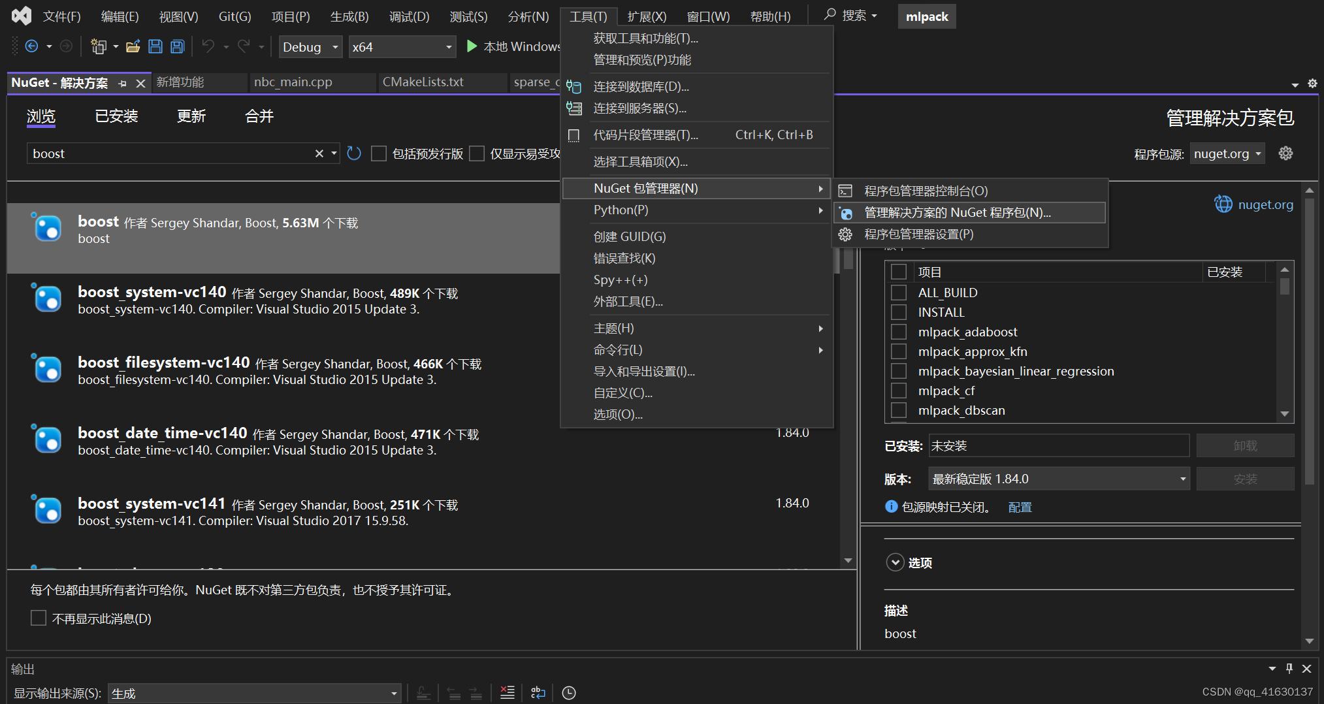Open document tabs settings gear at top right
Viewport: 1324px width, 704px height.
pyautogui.click(x=1312, y=84)
